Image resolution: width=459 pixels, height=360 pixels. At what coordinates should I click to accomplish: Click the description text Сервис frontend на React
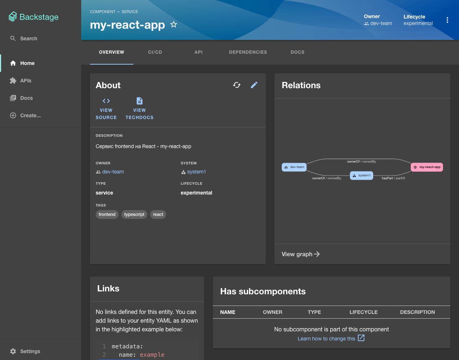point(143,146)
